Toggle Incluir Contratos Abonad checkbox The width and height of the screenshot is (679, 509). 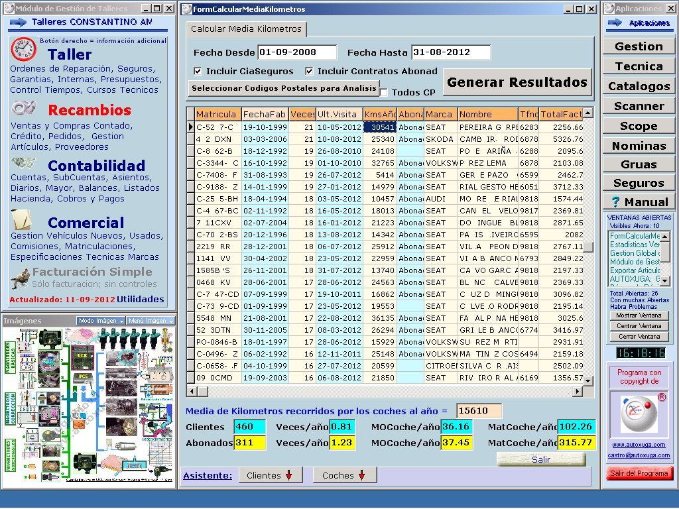coord(309,71)
